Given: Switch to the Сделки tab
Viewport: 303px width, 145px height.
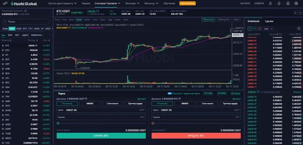Looking at the screenshot, I should [x=269, y=21].
